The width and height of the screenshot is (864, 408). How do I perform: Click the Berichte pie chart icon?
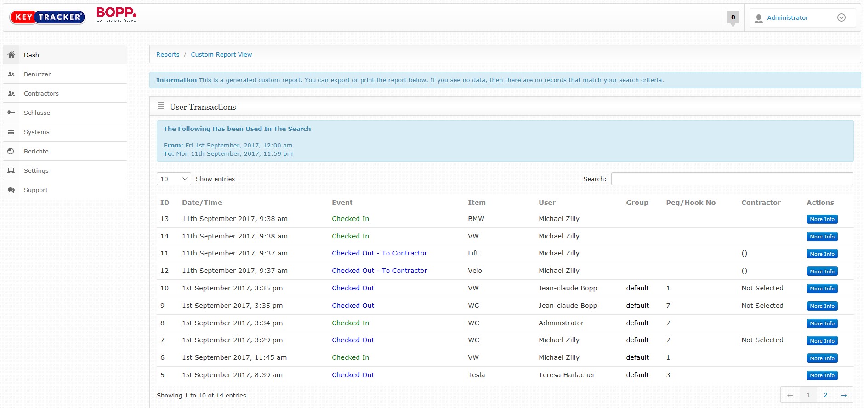click(11, 151)
